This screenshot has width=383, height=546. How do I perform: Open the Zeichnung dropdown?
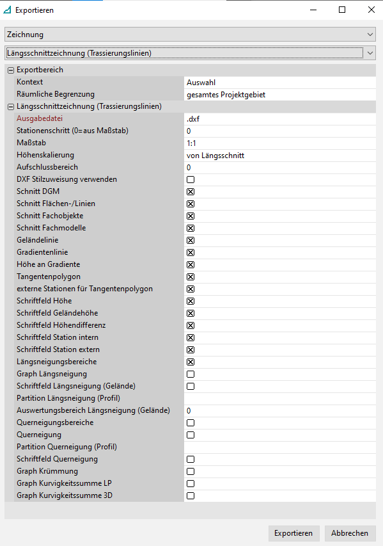(x=191, y=35)
